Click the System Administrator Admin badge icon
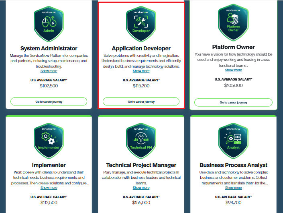283x213 pixels. (49, 21)
